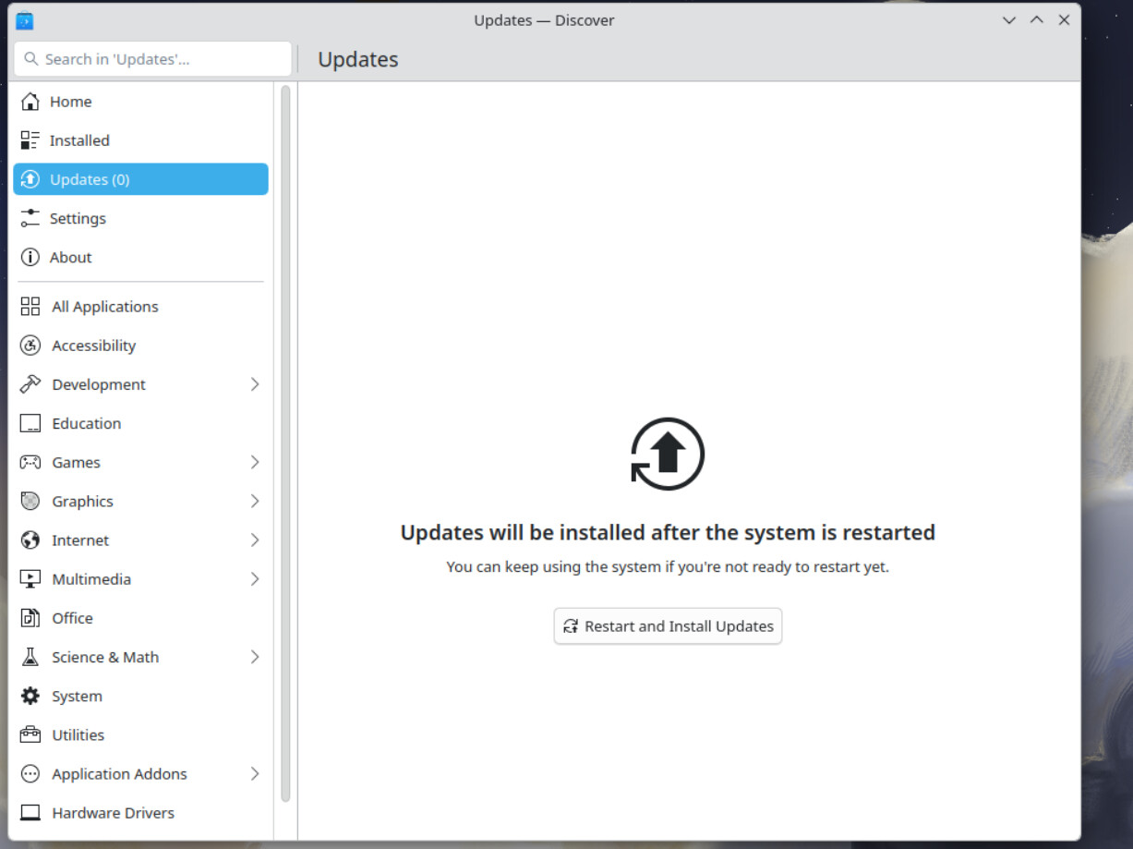Select the Office category
Screen dimensions: 1133x849
coord(72,618)
